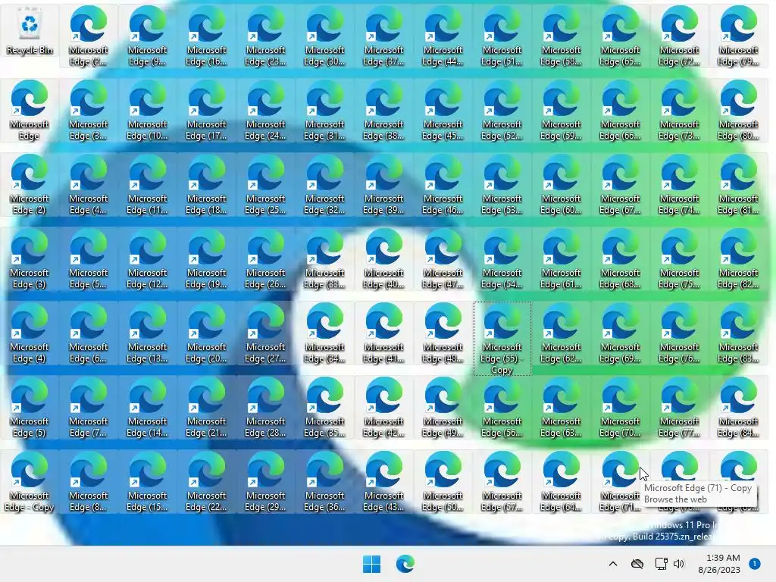Select the Microsoft Edge (81... shortcut
This screenshot has height=582, width=776.
point(739,185)
